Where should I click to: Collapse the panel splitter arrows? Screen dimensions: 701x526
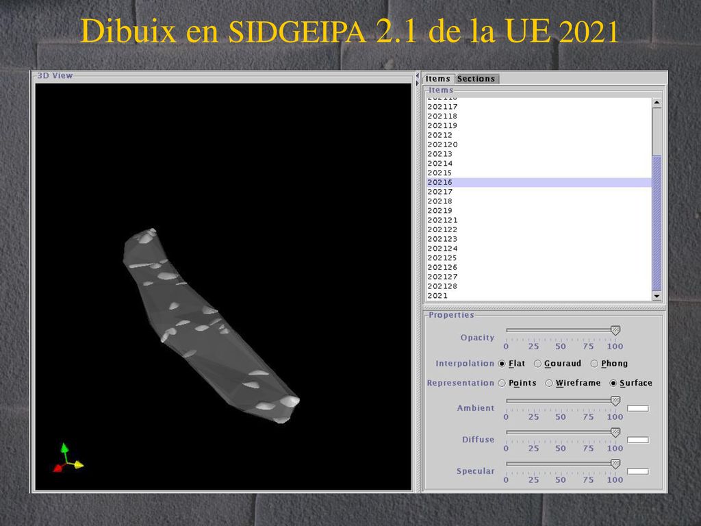(417, 79)
